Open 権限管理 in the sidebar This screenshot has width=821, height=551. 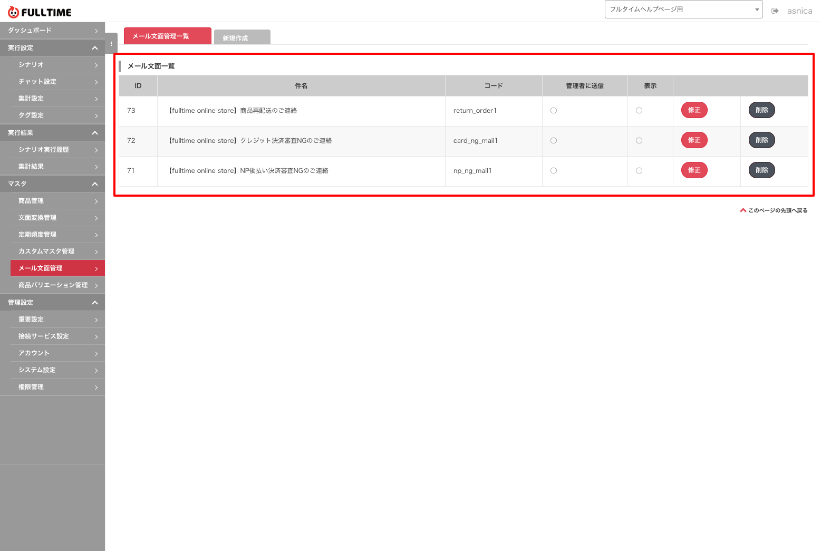[x=57, y=387]
